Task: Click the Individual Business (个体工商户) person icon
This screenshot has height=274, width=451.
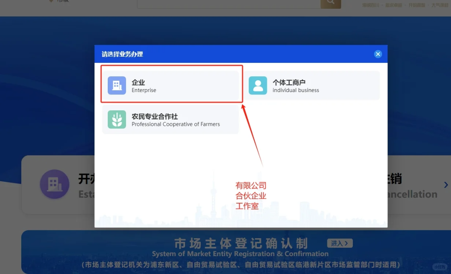Action: click(258, 85)
